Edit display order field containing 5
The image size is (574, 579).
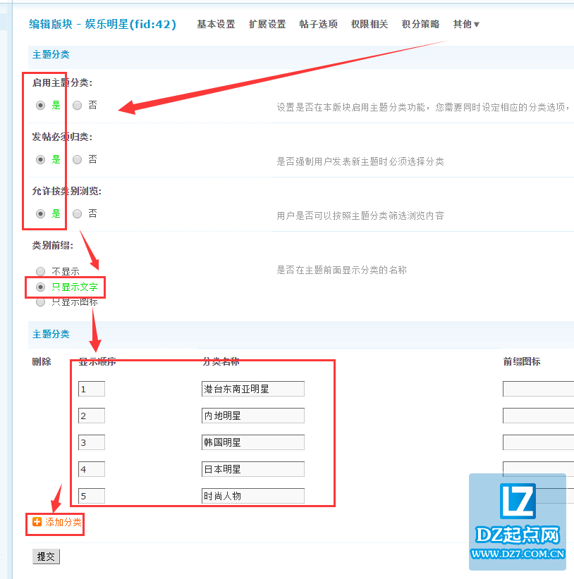coord(92,496)
